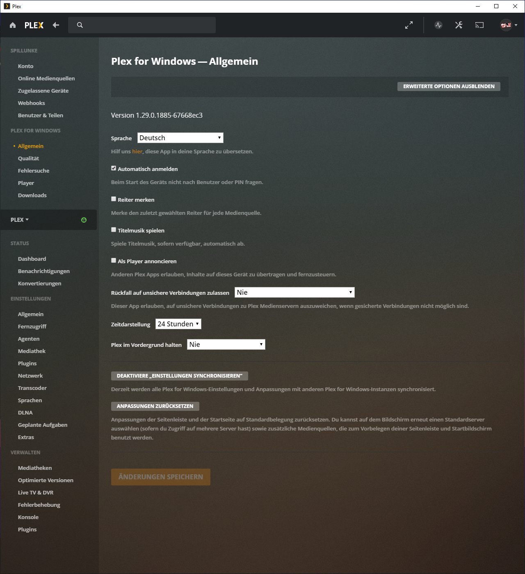Screen dimensions: 525x574
Task: Open Konsole under Verwalten
Action: 28,517
